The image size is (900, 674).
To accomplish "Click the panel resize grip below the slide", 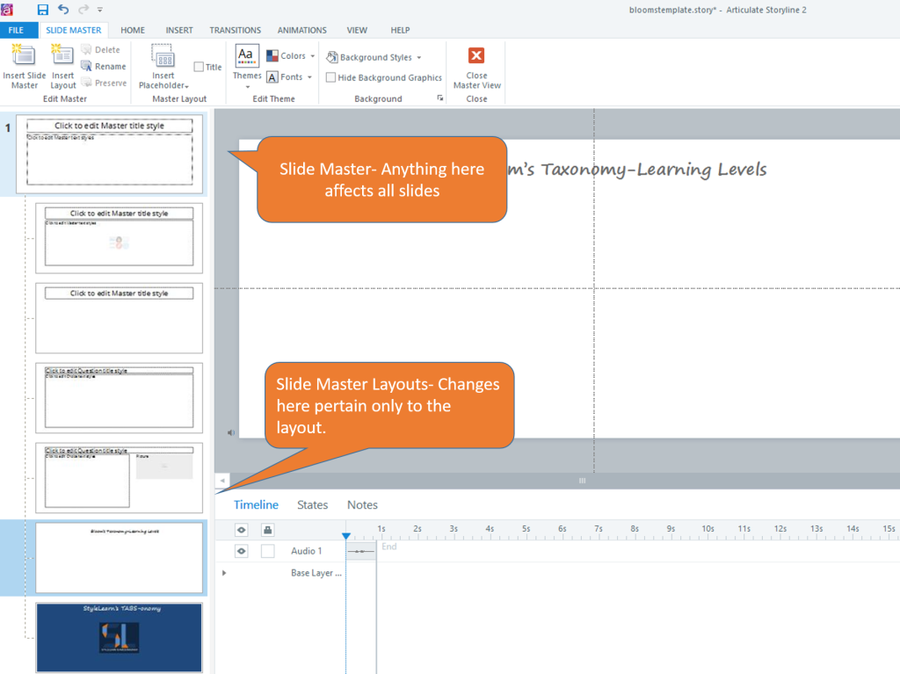I will [582, 481].
